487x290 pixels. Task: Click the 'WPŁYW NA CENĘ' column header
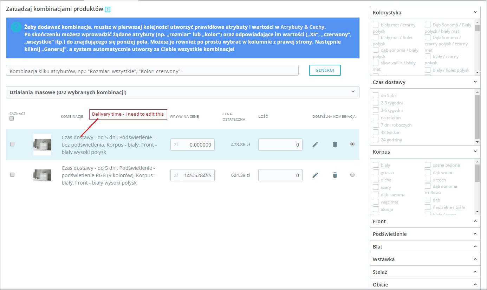click(x=184, y=117)
